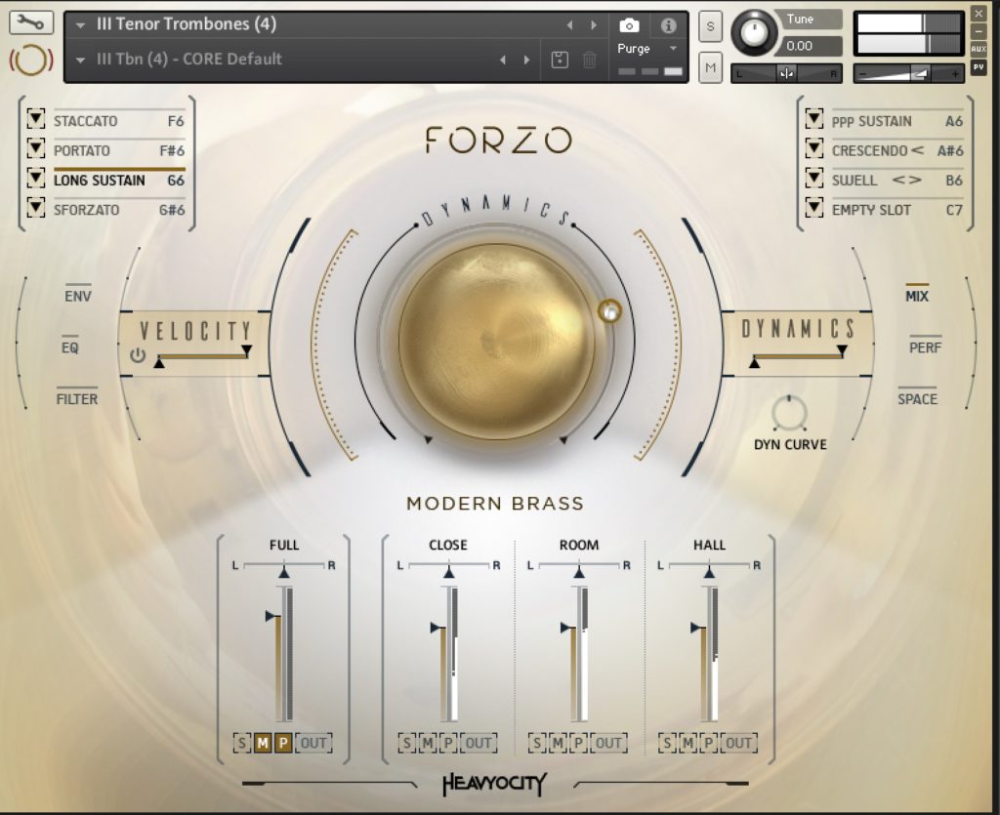Click the large gold Dynamics knob

tap(496, 341)
